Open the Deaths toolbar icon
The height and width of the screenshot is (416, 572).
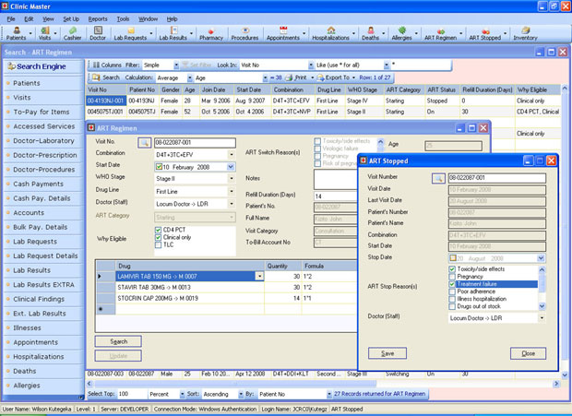[x=370, y=33]
